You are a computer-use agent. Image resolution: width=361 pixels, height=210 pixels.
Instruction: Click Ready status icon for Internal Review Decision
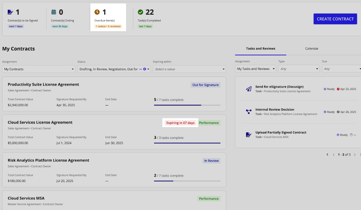(325, 112)
